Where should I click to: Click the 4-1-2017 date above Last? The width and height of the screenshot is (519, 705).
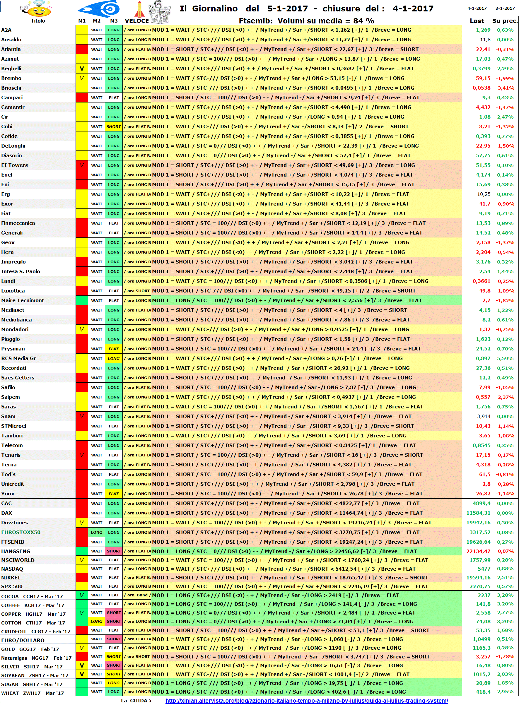477,8
